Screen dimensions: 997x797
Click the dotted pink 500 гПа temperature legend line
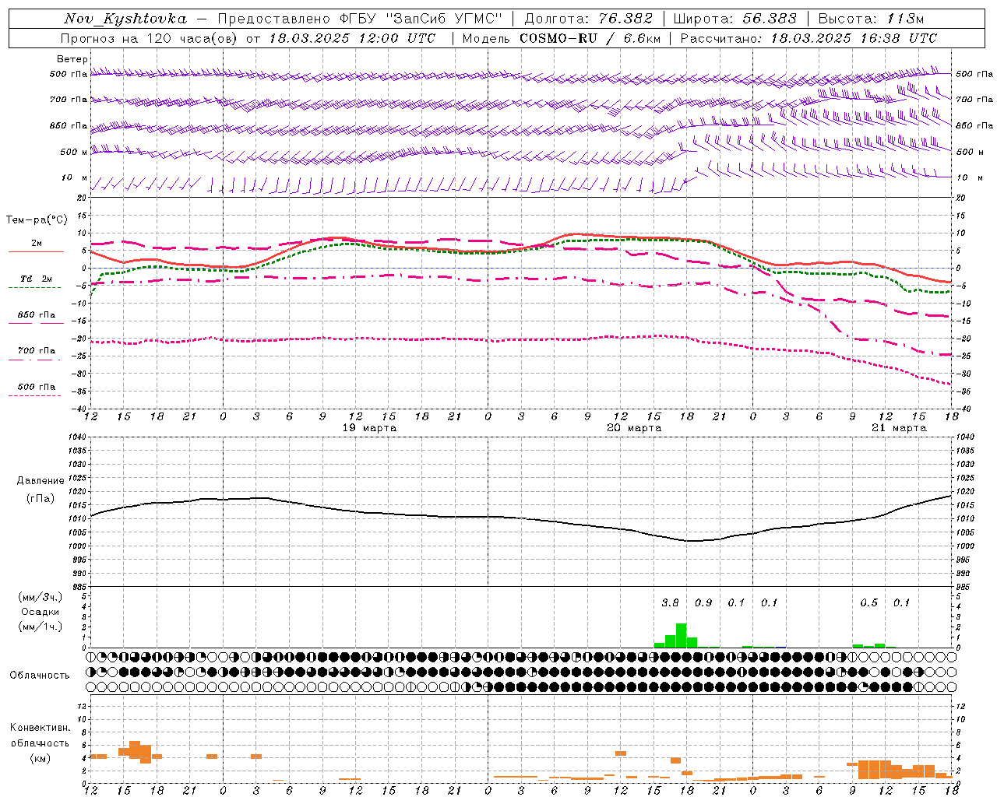click(36, 396)
